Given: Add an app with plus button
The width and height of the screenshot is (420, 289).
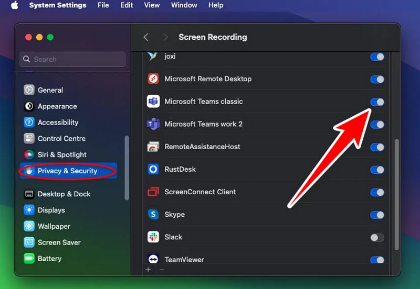Looking at the screenshot, I should point(148,270).
